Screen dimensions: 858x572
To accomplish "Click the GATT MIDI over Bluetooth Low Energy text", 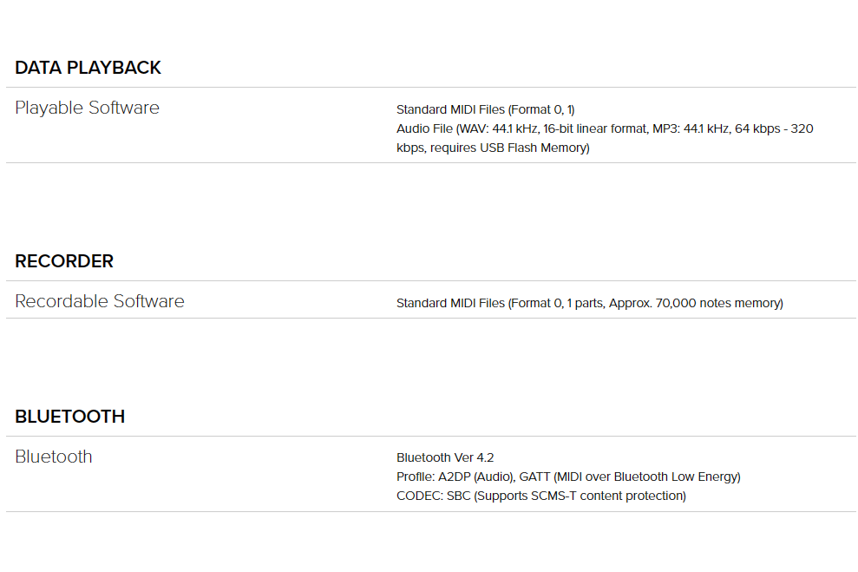I will [630, 477].
